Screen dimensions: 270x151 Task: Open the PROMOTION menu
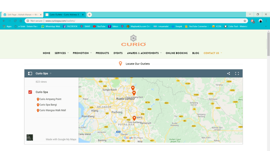click(81, 53)
